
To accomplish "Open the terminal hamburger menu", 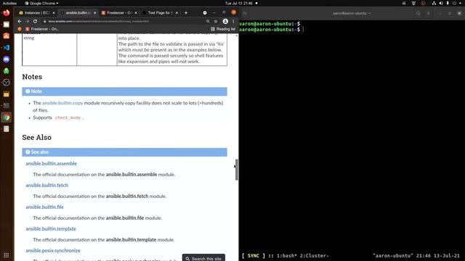I will 428,13.
